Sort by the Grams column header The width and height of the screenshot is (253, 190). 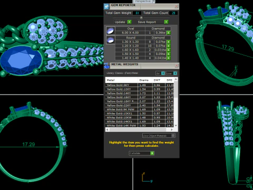(x=145, y=80)
